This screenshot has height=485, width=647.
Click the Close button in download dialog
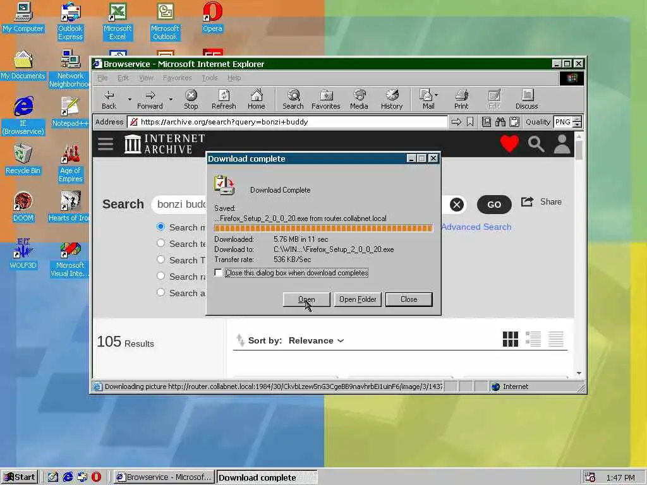pyautogui.click(x=409, y=299)
